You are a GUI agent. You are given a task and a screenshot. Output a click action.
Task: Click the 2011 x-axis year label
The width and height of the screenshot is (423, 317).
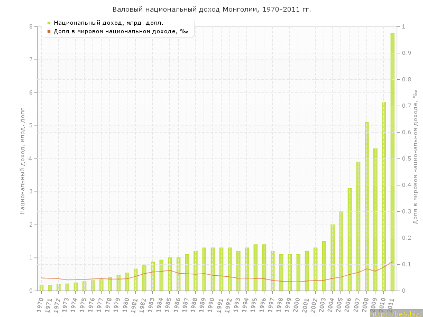tap(392, 303)
